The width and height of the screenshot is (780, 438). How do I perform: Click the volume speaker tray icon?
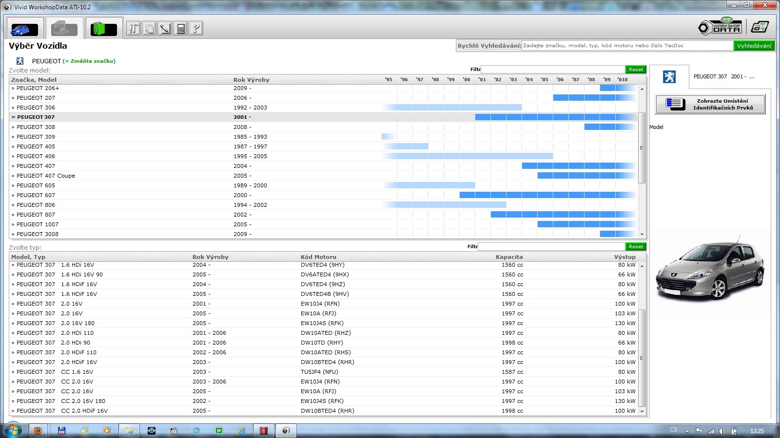tap(722, 431)
